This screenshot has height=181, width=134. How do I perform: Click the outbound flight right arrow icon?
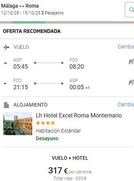(x=5, y=63)
